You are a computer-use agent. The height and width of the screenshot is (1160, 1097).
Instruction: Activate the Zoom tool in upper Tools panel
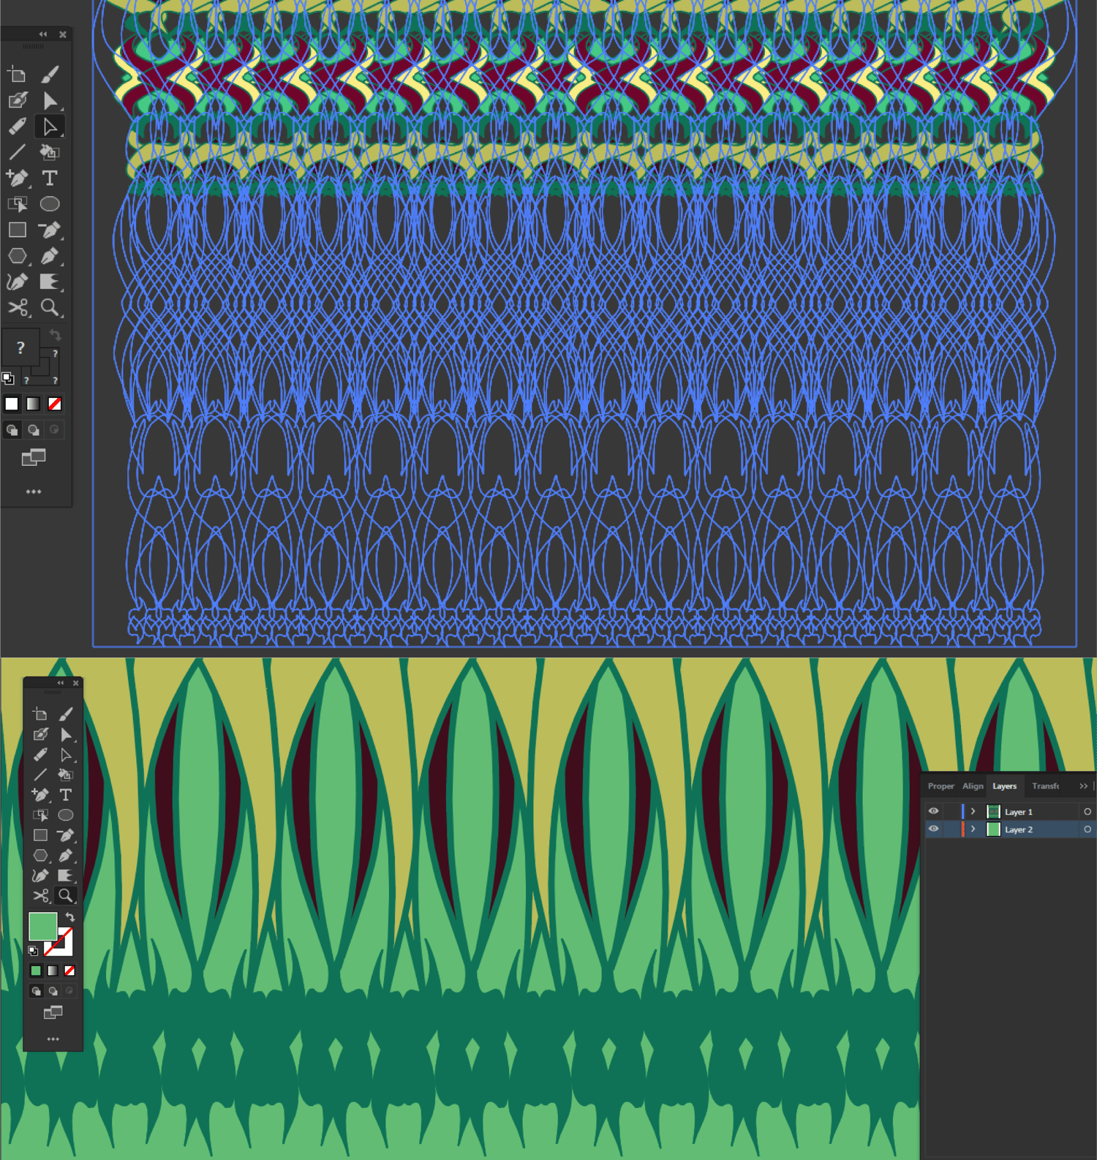pos(50,307)
